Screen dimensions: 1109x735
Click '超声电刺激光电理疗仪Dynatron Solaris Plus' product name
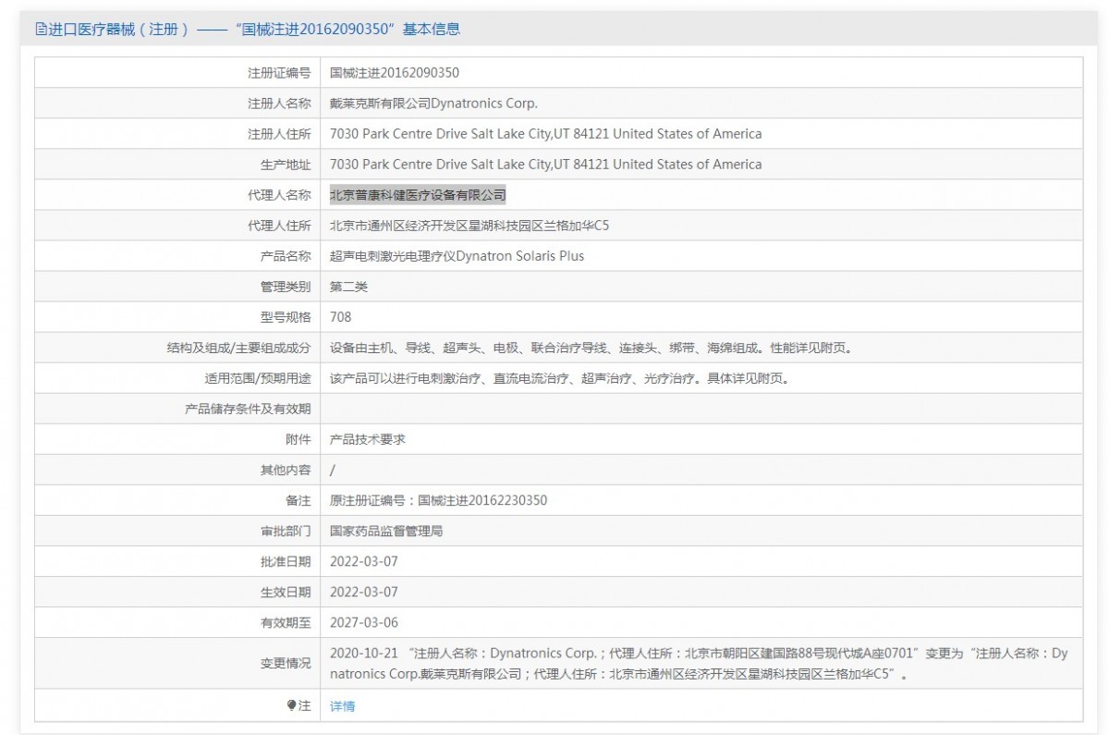coord(457,256)
